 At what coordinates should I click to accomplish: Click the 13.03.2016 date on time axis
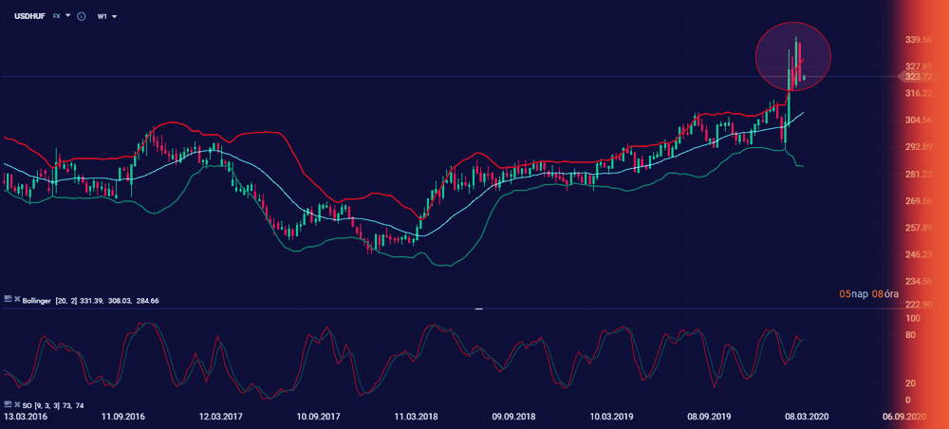pos(27,416)
